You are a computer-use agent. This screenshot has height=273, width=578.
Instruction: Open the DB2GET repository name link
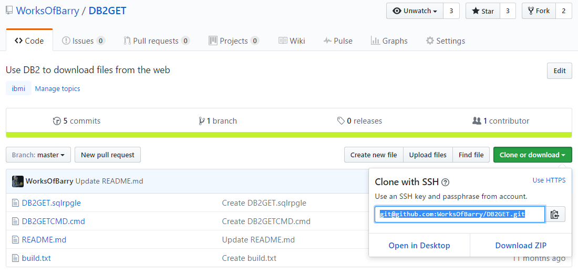tap(107, 11)
